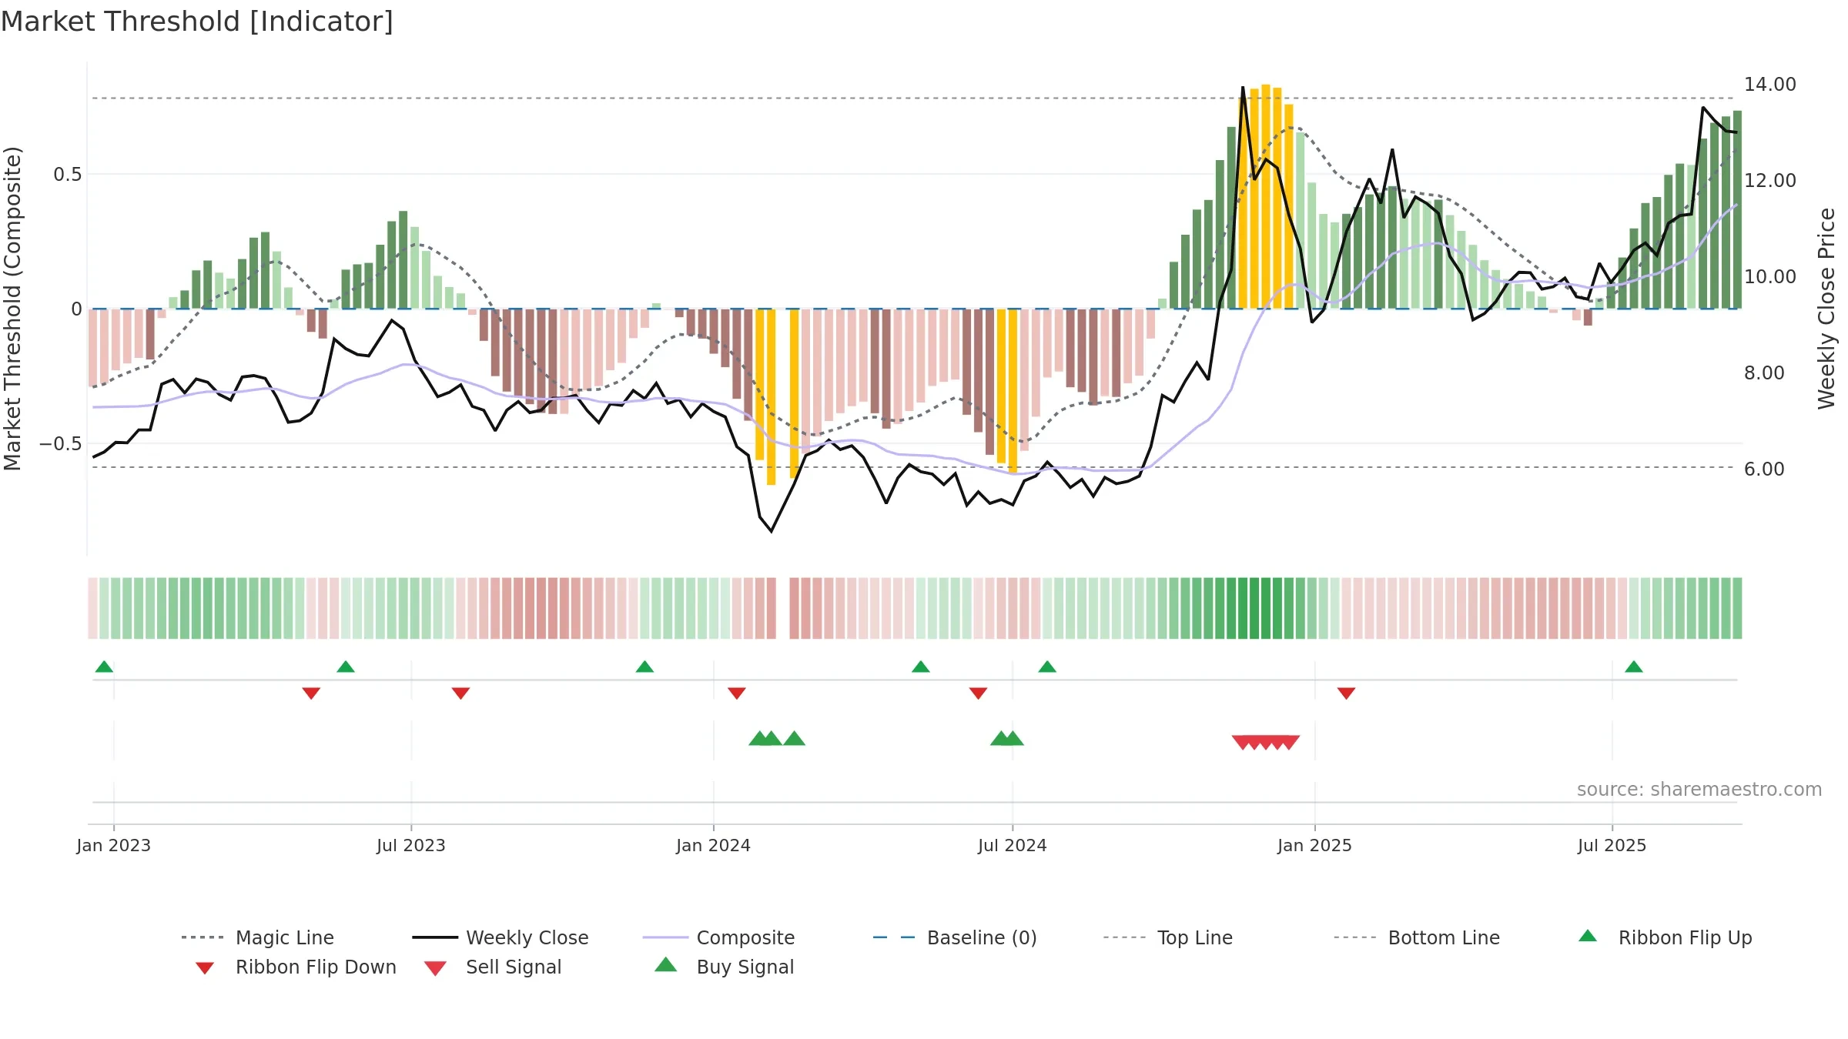1848x1039 pixels.
Task: Click the Jan 2023 x-axis label
Action: (114, 845)
